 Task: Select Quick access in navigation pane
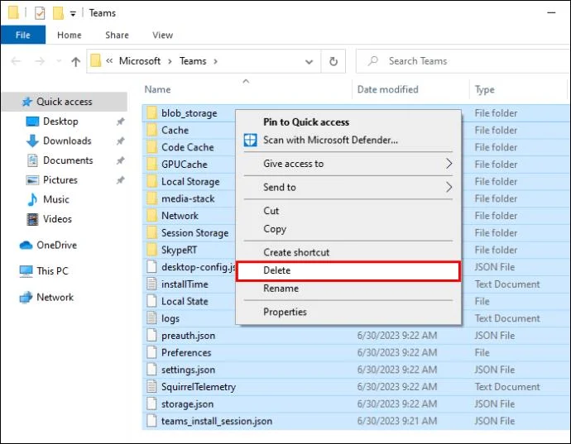(65, 102)
